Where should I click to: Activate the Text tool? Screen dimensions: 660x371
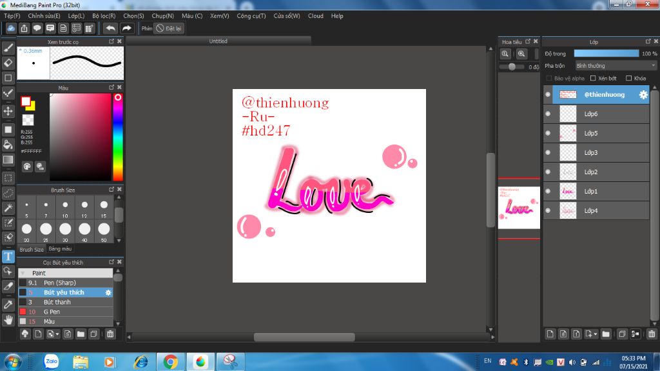8,256
